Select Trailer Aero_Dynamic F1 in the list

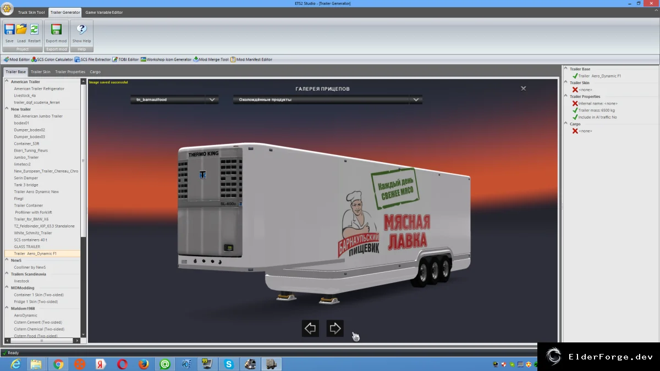click(42, 253)
